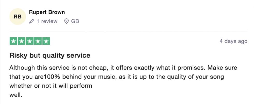The height and width of the screenshot is (104, 254).
Task: Click the "Make sure" text in review body
Action: click(x=222, y=68)
